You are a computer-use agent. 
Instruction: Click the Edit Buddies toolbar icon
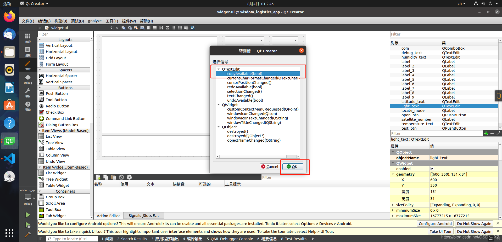[x=136, y=28]
